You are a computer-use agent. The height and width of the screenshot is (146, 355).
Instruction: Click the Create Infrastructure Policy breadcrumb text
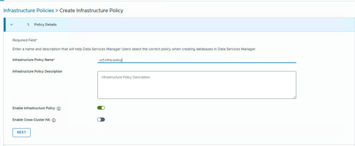point(91,10)
